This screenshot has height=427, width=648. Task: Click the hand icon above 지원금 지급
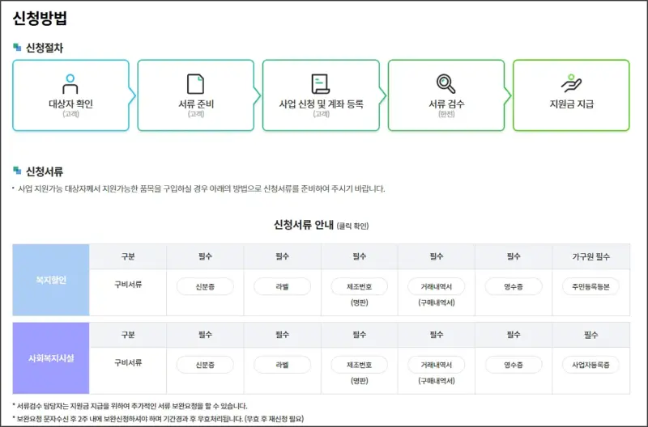pos(572,83)
